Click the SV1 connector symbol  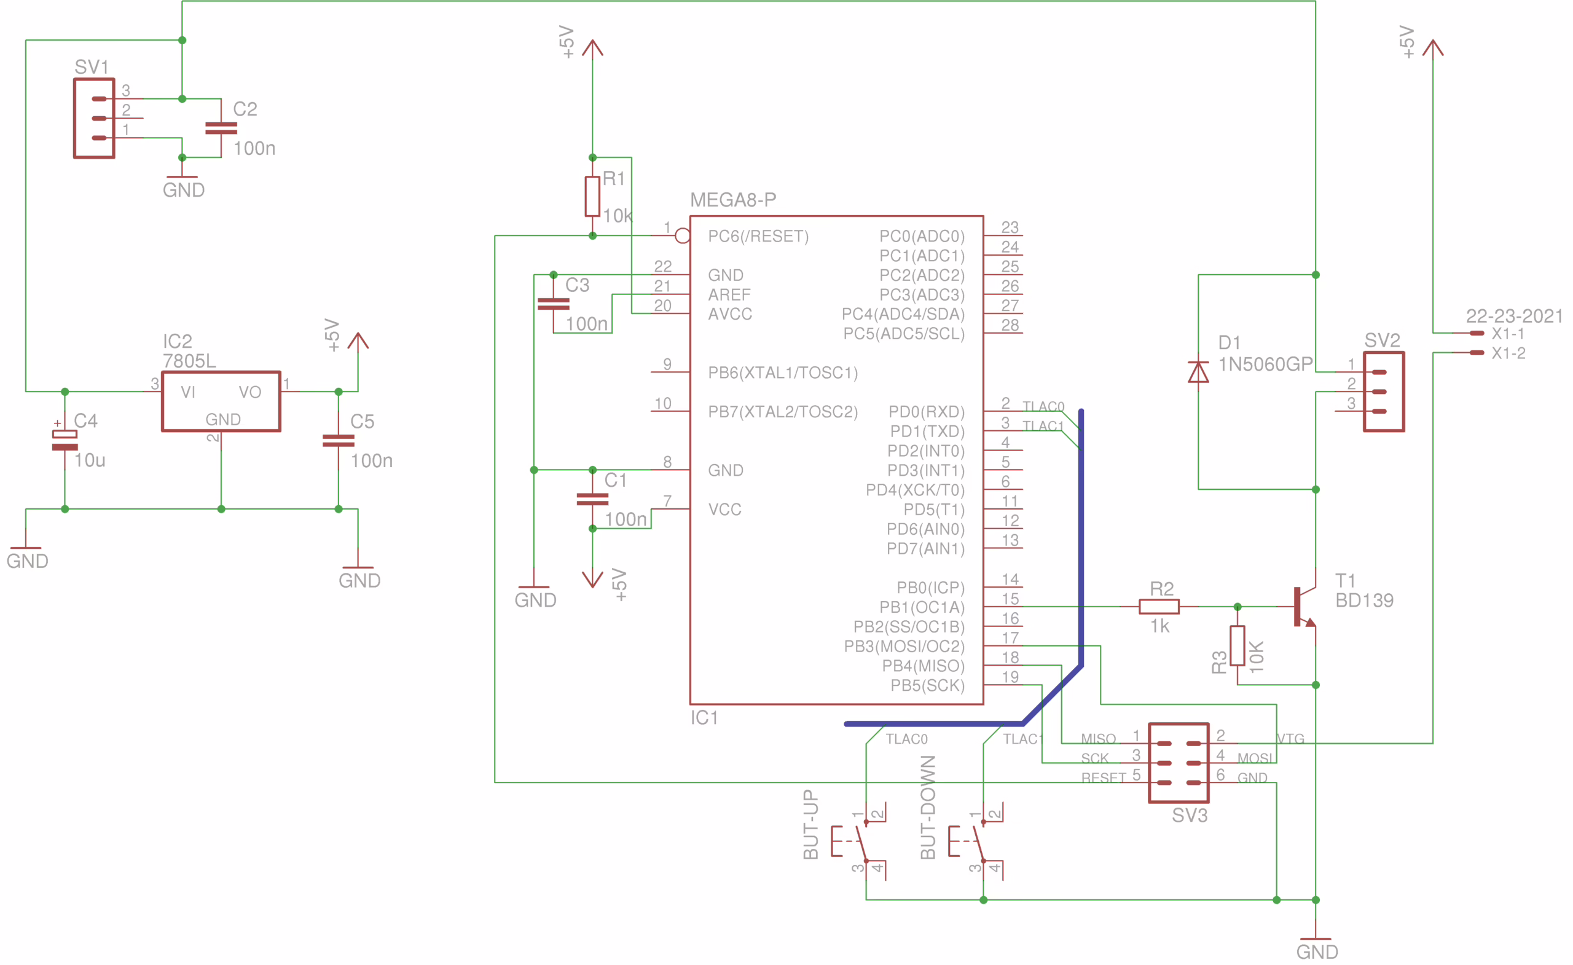point(94,118)
